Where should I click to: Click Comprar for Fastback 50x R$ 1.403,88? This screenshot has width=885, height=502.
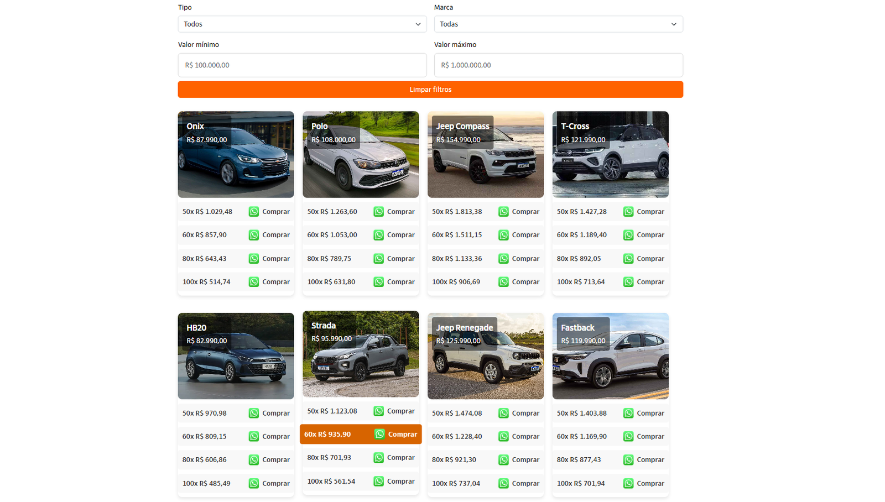[x=650, y=414]
